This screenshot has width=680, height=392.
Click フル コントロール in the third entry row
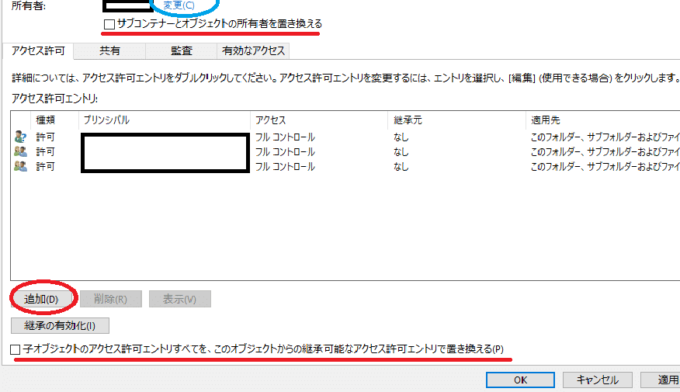point(285,167)
